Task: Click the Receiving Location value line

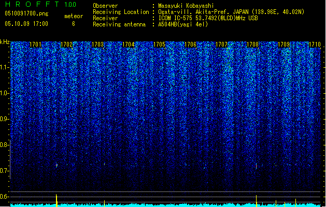Action: point(231,12)
